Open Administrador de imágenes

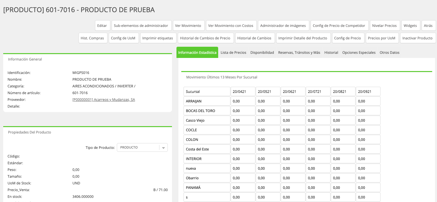284,26
